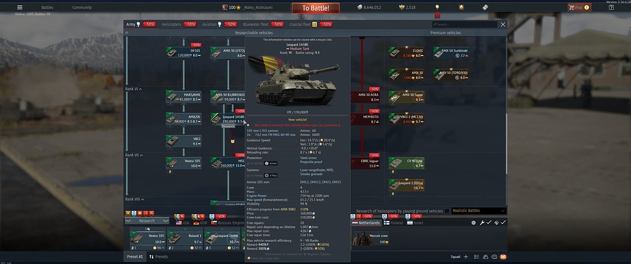
Task: Select the AMX-30 (1972) vehicle
Action: click(228, 52)
